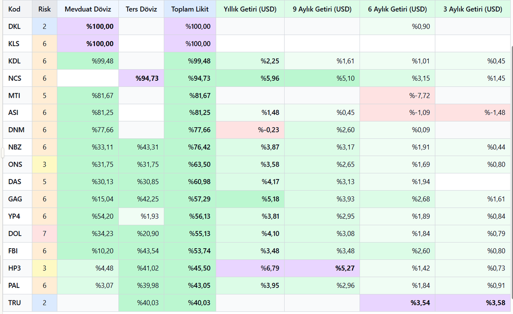Click the %54,20 Mevduat Döviz value for YP4

[88, 217]
